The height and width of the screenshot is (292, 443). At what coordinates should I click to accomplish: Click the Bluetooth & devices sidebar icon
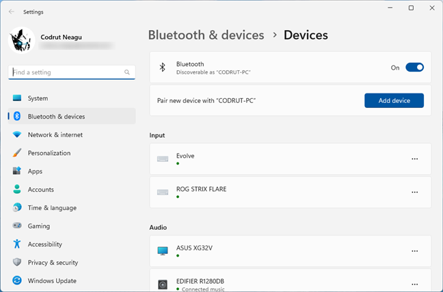click(x=17, y=116)
